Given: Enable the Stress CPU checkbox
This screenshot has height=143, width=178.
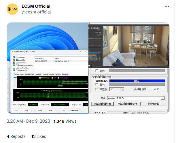Looking at the screenshot, I should click(x=17, y=58).
